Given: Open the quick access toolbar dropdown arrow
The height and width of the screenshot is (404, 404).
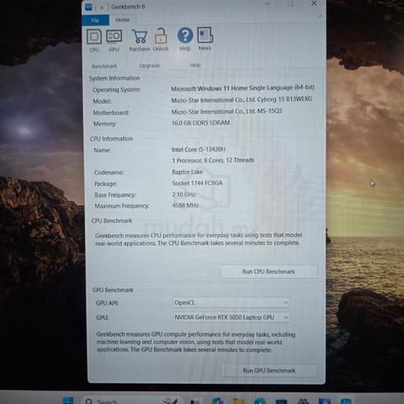Looking at the screenshot, I should pyautogui.click(x=102, y=8).
